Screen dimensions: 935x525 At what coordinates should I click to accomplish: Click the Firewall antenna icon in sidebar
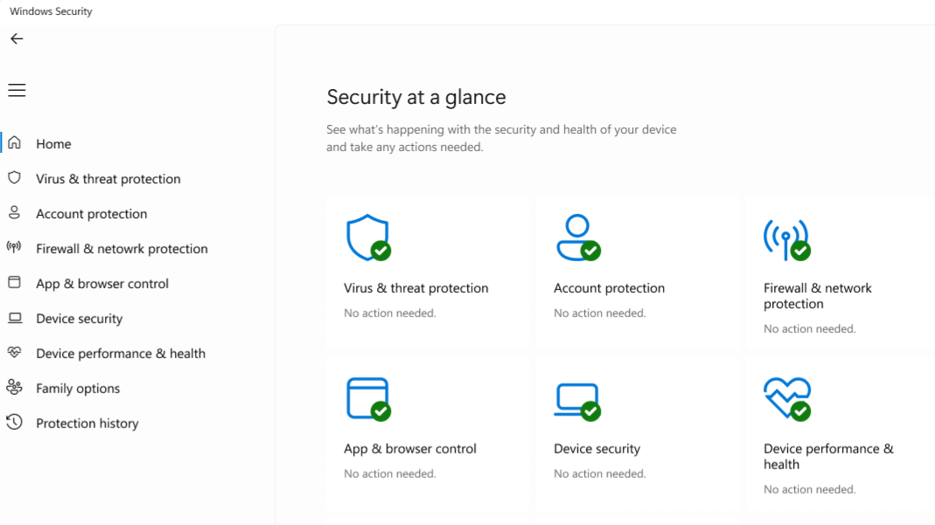pos(14,247)
